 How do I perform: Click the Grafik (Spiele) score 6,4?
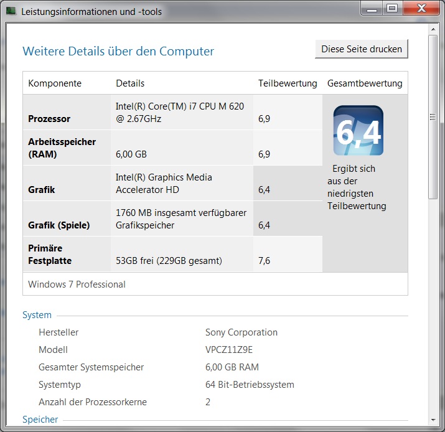click(x=264, y=225)
